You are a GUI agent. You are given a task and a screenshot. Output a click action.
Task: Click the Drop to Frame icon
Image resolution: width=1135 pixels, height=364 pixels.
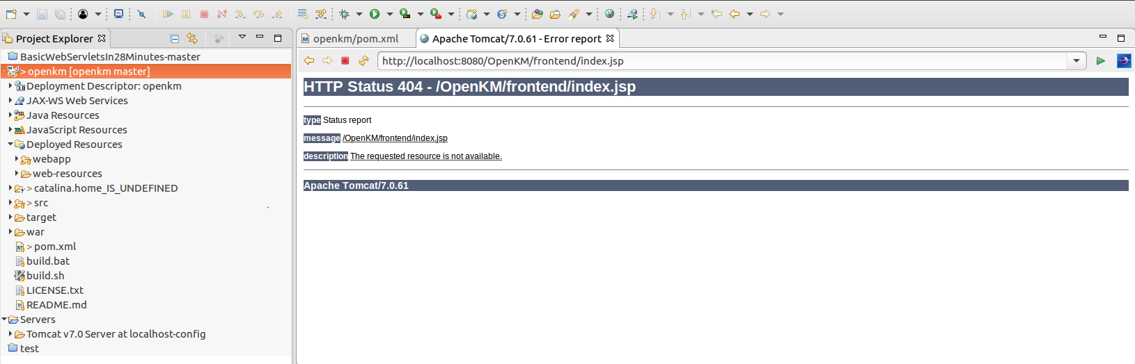[x=303, y=14]
